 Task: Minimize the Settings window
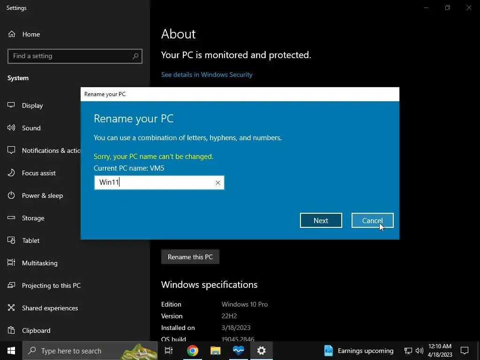pos(426,7)
